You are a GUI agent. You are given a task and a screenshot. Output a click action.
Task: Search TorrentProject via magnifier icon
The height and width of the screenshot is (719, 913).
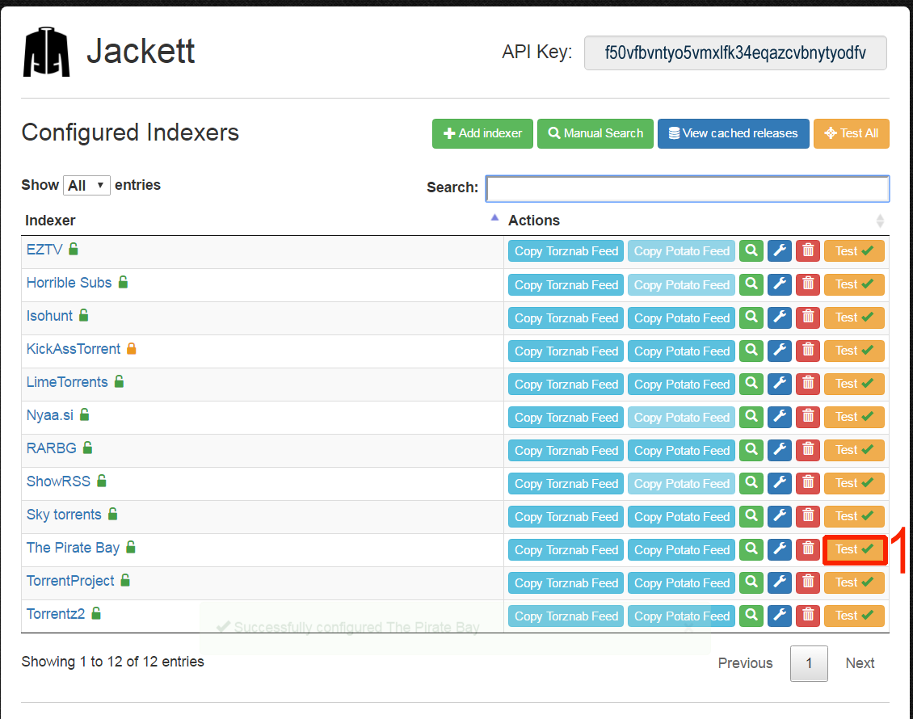(x=751, y=582)
